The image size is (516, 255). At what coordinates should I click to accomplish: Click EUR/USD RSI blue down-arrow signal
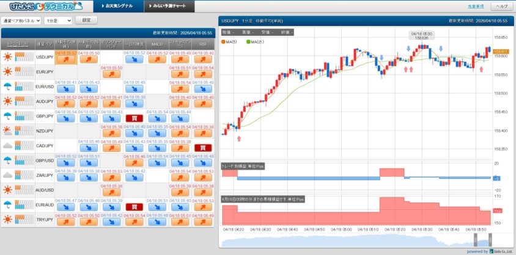tap(203, 88)
